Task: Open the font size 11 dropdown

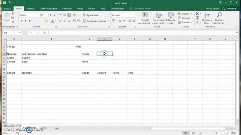Action: coord(47,15)
